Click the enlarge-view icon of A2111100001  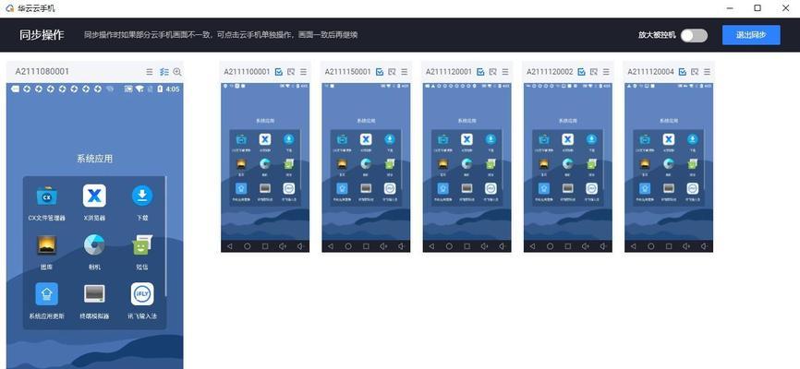(291, 72)
